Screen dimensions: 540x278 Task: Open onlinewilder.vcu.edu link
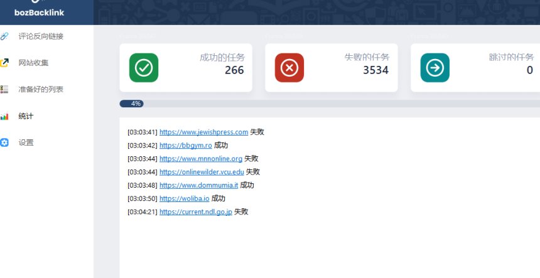tap(202, 172)
